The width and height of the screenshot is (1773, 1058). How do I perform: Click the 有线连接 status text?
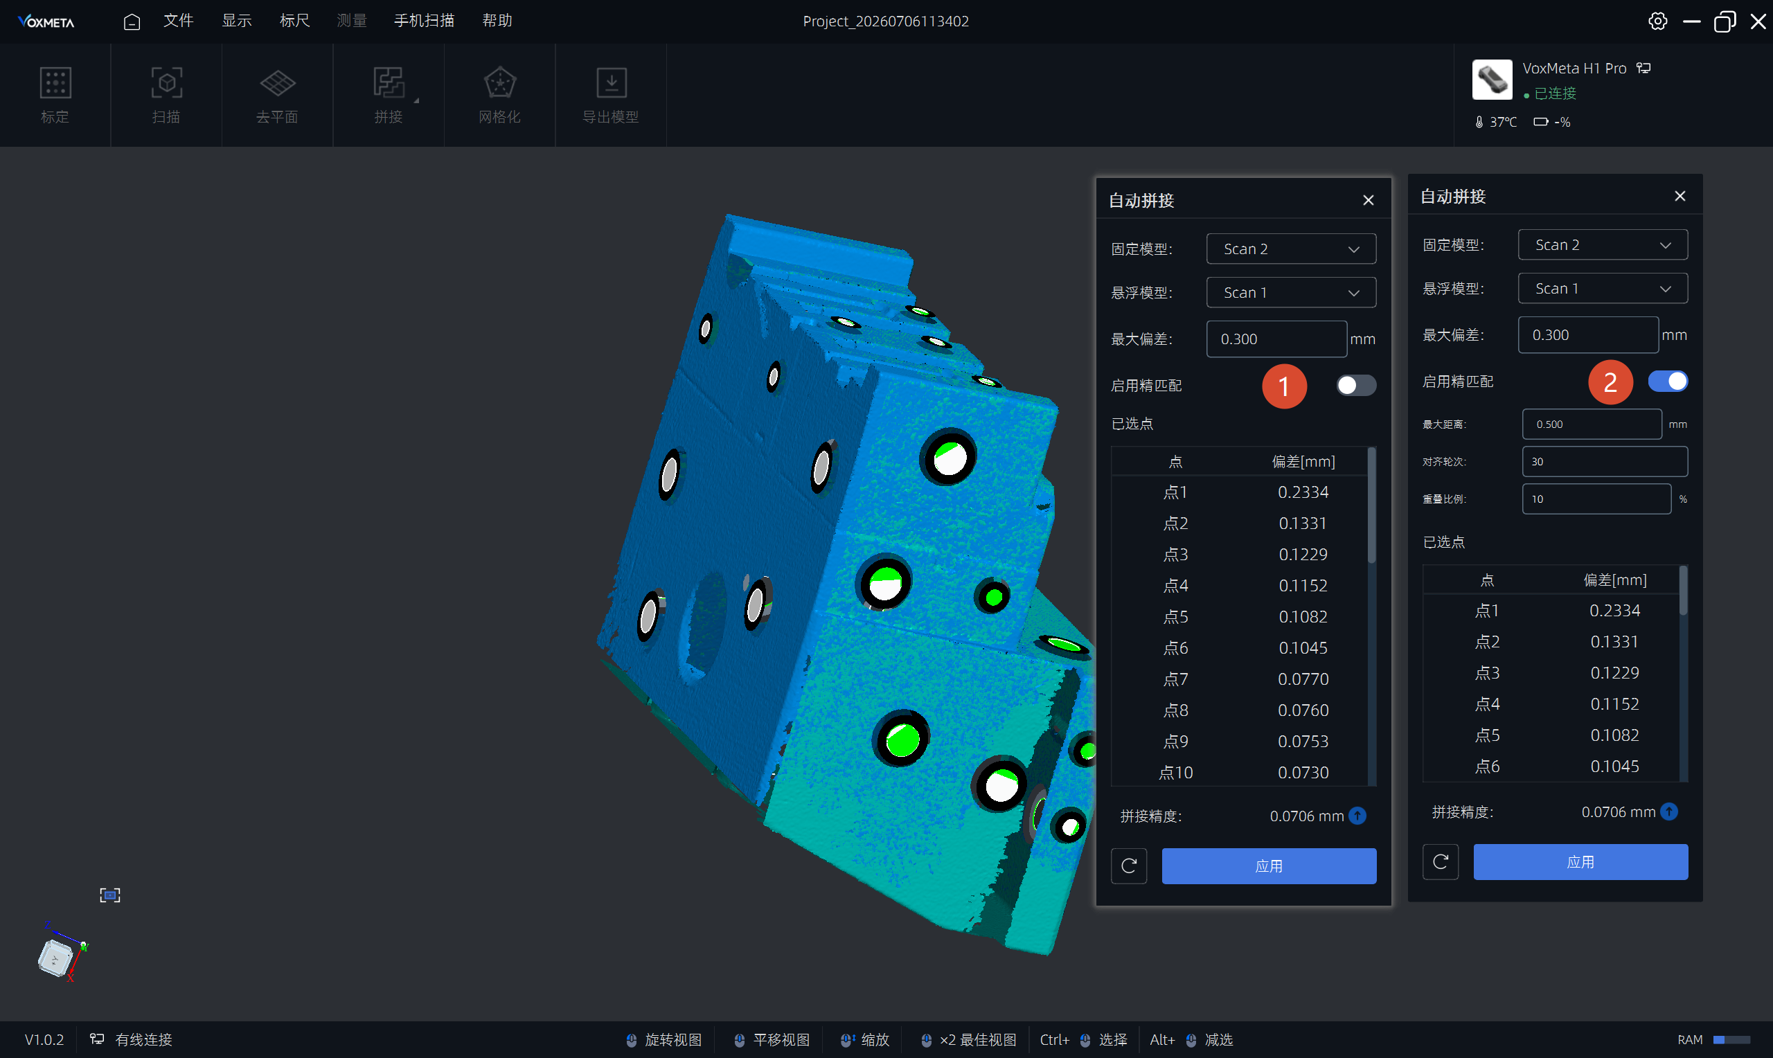click(143, 1039)
